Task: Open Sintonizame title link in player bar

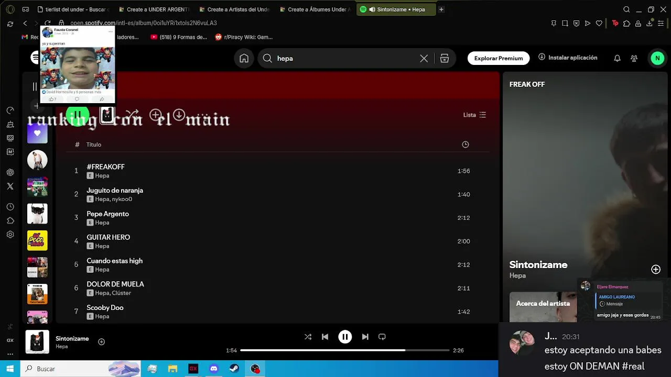Action: 72,339
